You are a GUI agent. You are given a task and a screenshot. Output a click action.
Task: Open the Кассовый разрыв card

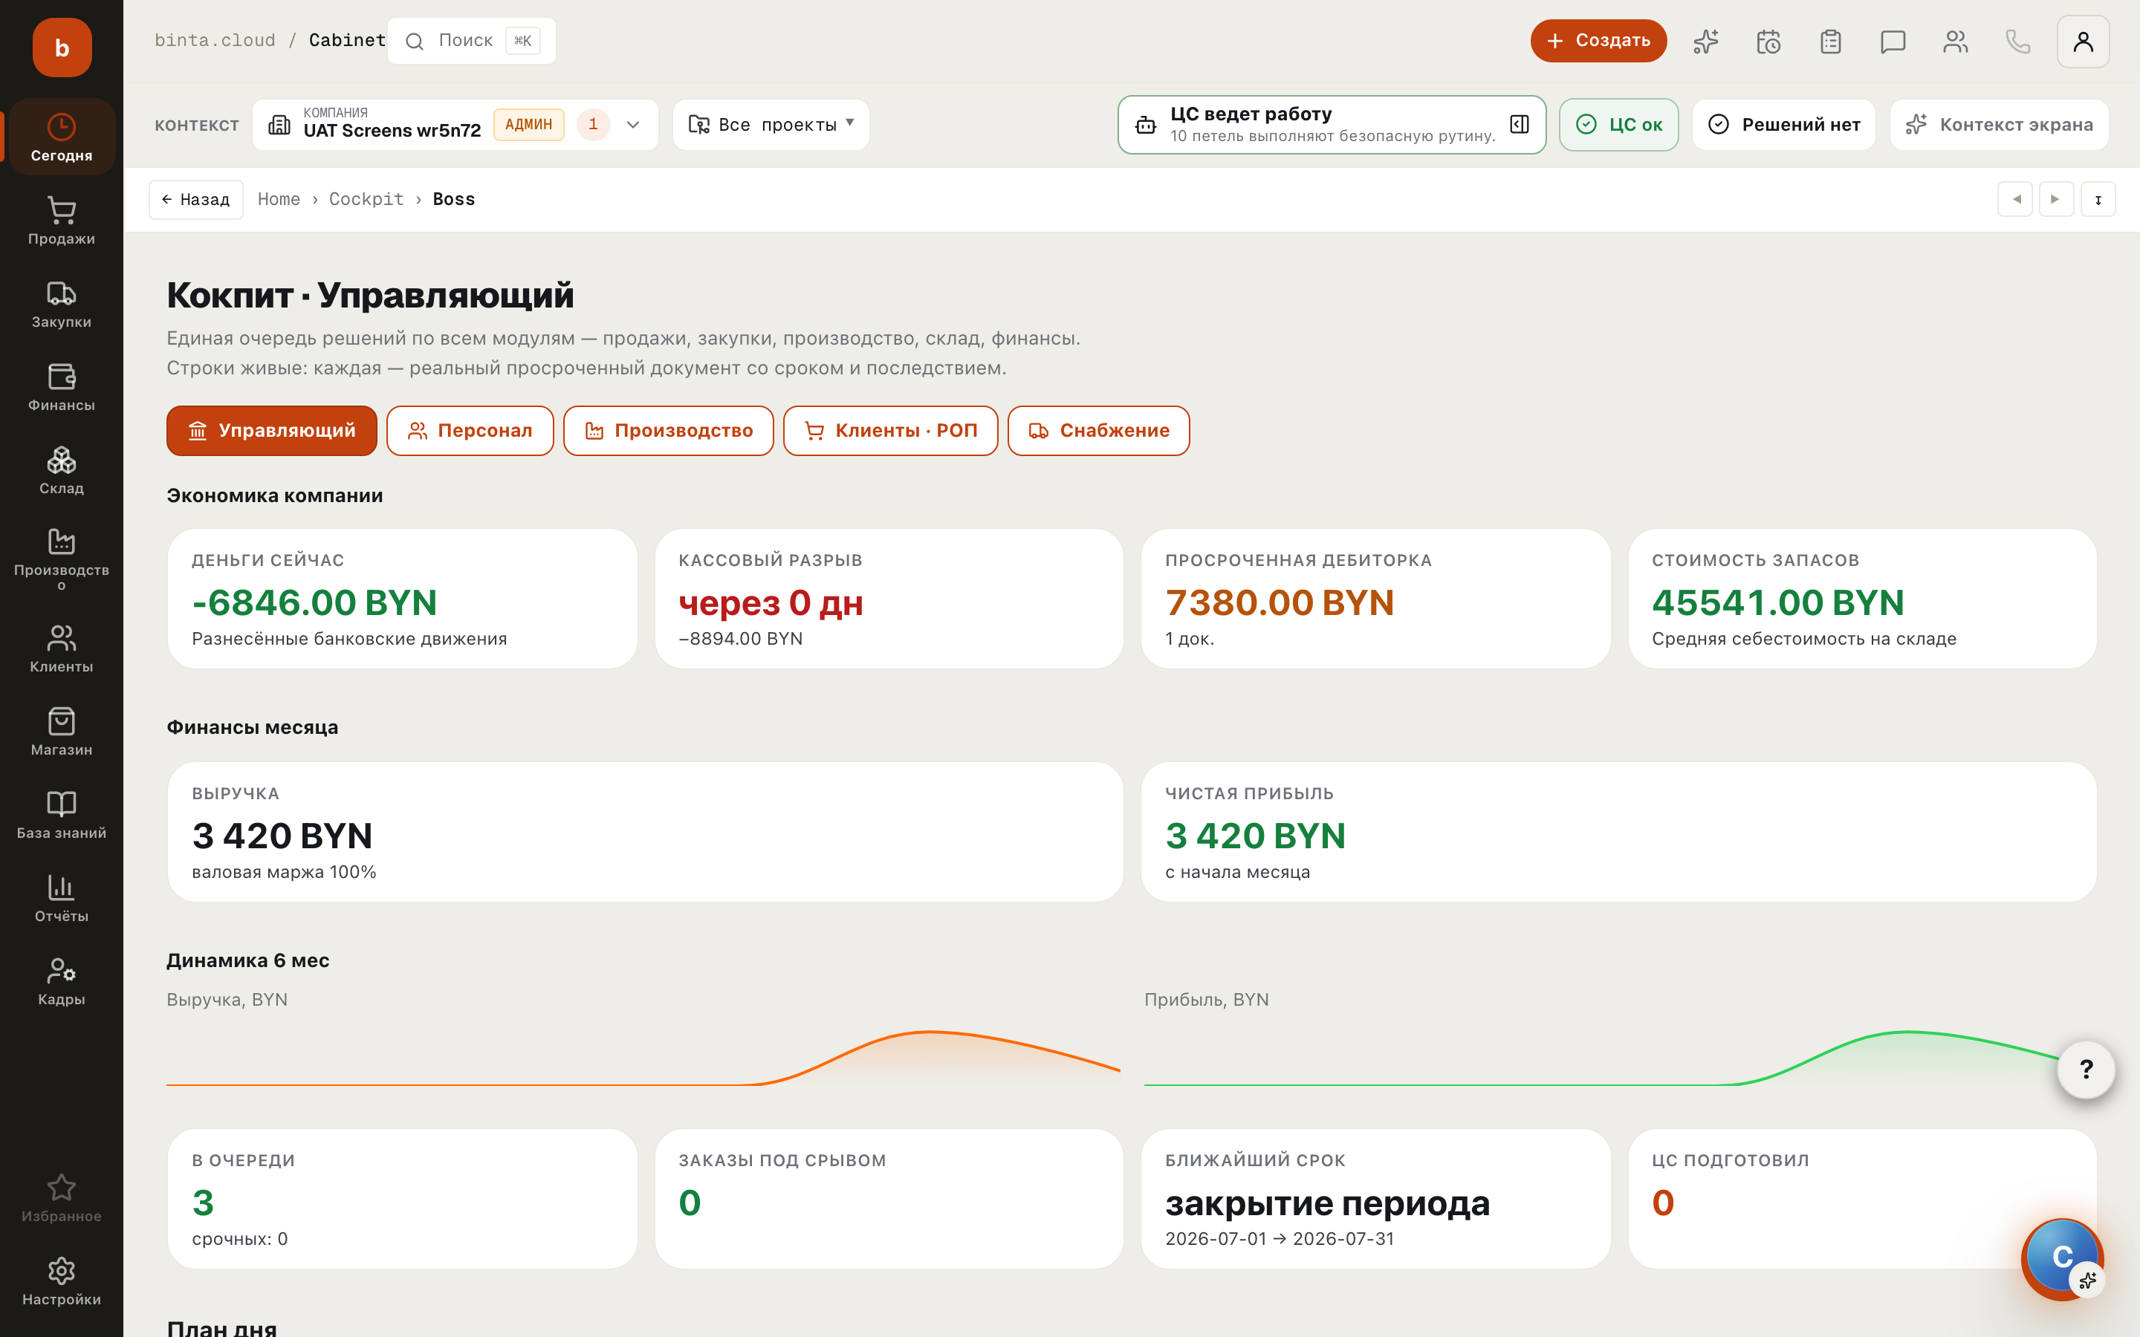point(889,599)
